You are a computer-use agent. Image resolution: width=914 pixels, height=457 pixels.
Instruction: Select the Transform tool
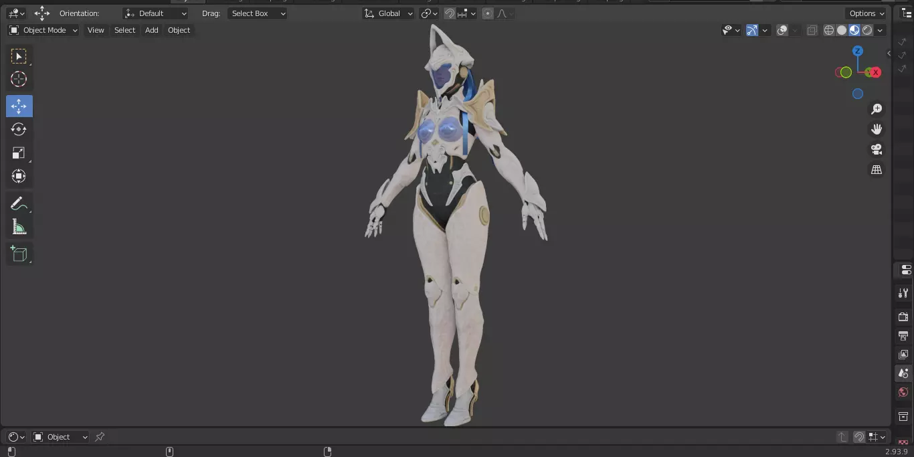(19, 177)
